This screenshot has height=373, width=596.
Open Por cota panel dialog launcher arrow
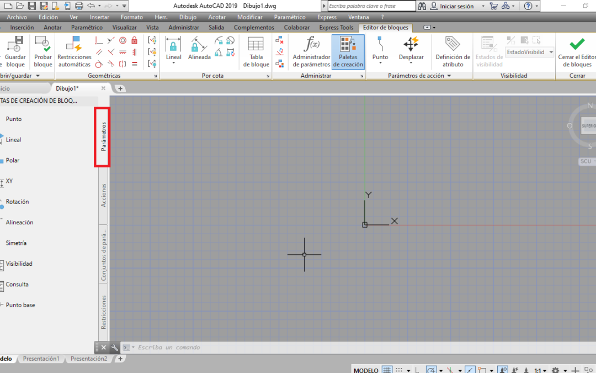(x=268, y=76)
